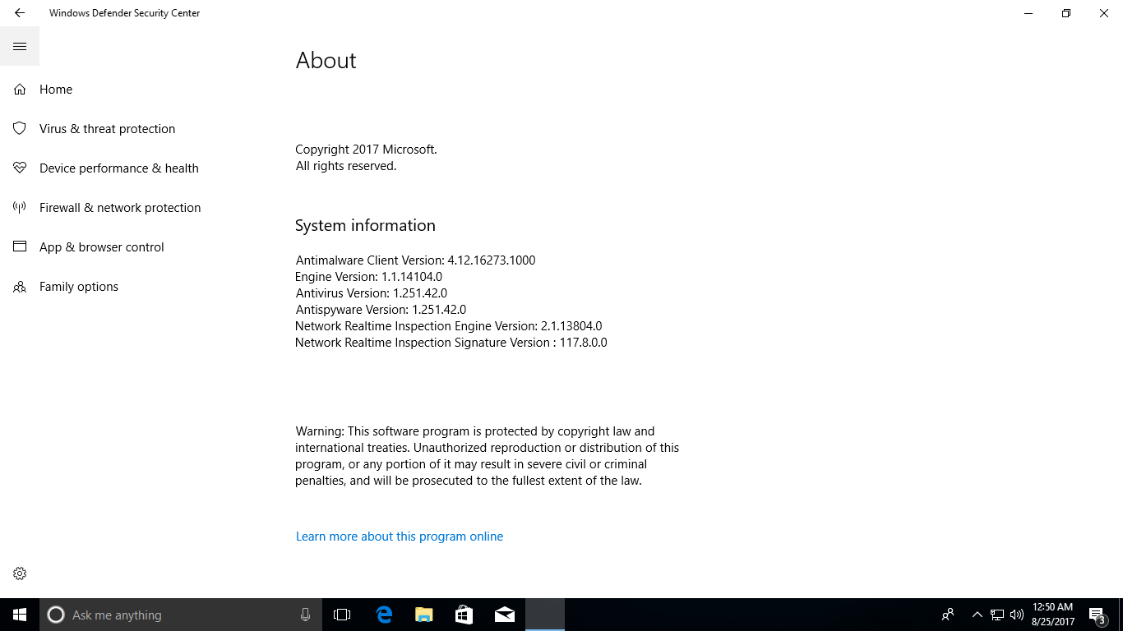Screen dimensions: 1123x631
Task: Close the Defender Security Center window
Action: click(x=1104, y=13)
